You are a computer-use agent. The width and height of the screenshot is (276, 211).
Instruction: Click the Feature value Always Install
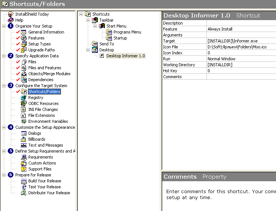[x=241, y=29]
